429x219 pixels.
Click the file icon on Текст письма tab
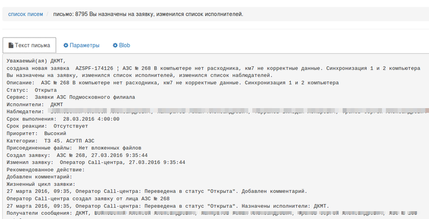(11, 46)
